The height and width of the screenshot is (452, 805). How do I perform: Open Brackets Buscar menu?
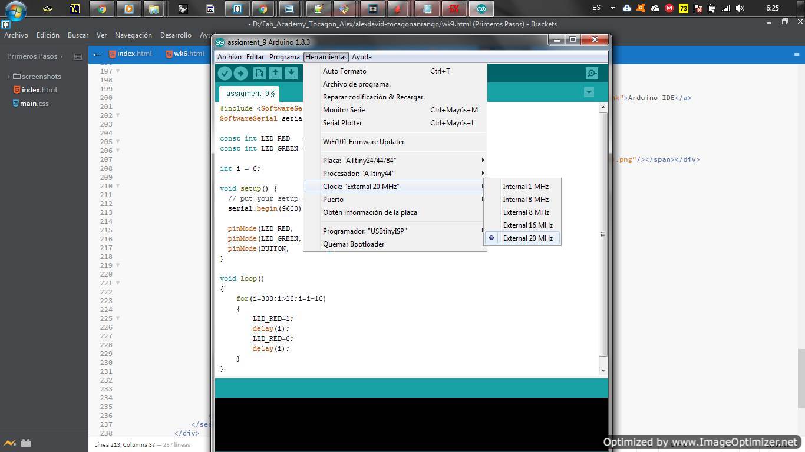(x=78, y=35)
